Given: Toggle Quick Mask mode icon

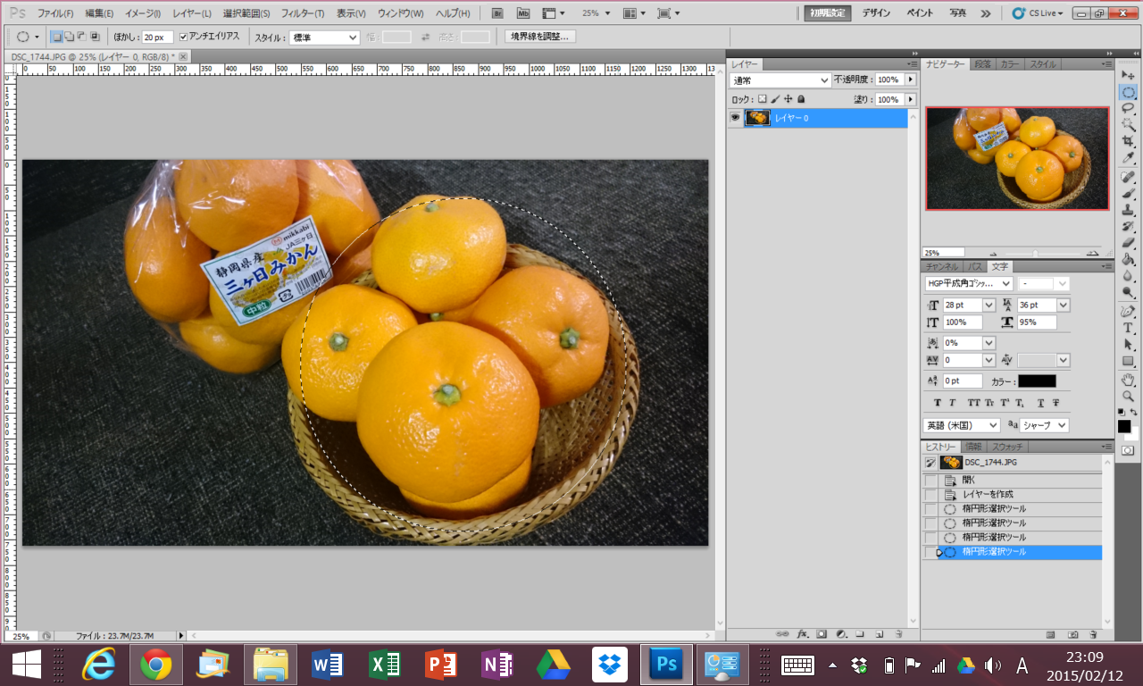Looking at the screenshot, I should tap(1128, 451).
